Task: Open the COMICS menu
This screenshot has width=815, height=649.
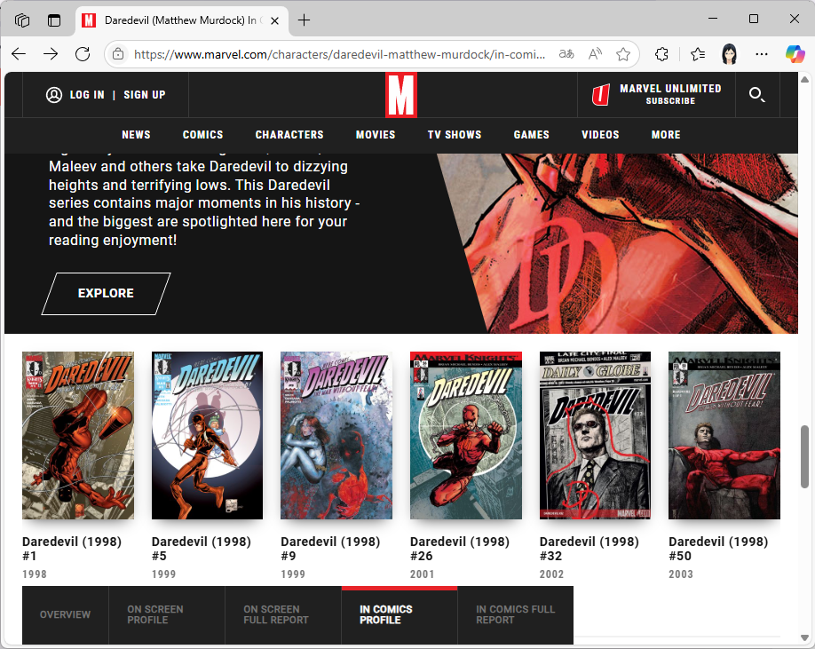Action: coord(202,135)
